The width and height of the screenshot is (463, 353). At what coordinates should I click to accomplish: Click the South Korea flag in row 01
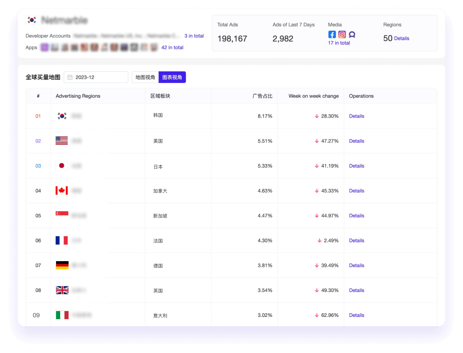coord(62,116)
